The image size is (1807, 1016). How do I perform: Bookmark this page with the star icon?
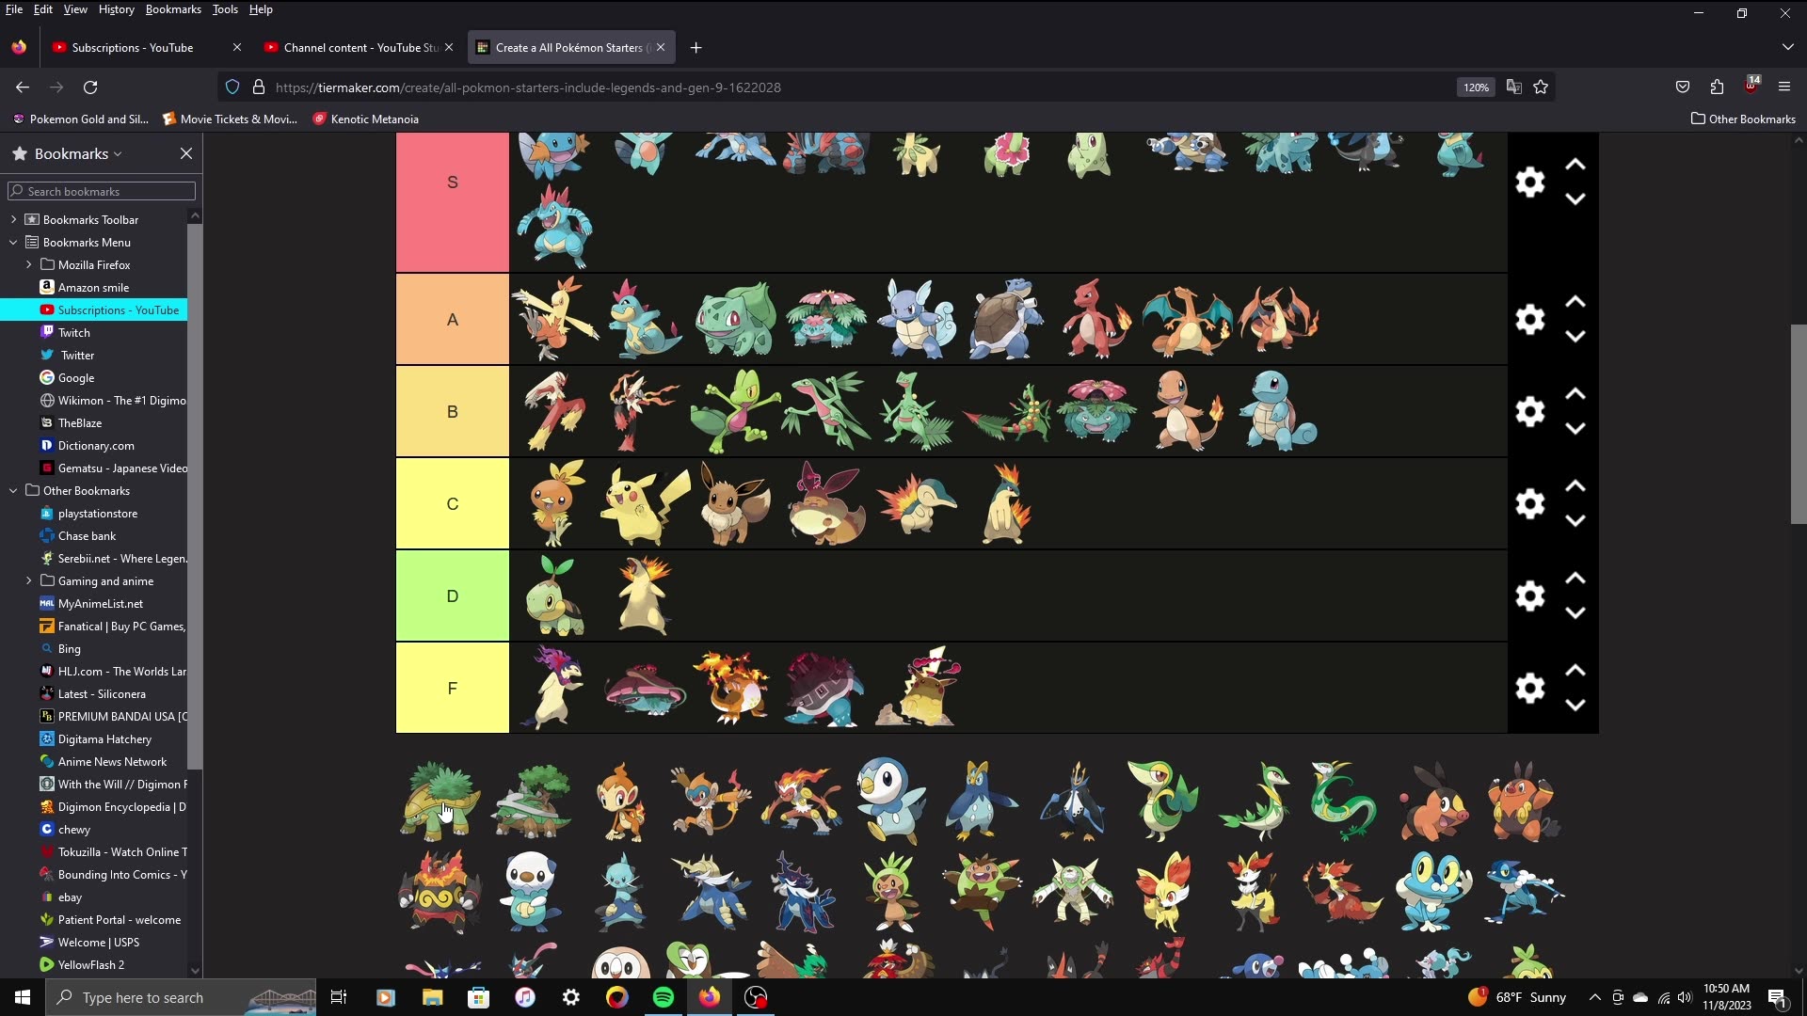[x=1541, y=87]
